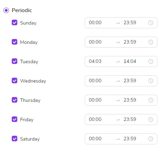
Task: Click the Friday row clock icon
Action: [x=151, y=120]
